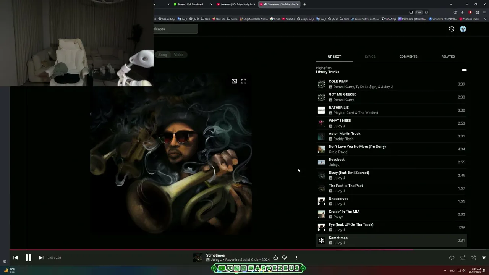This screenshot has width=489, height=275.
Task: Show hidden system tray icons
Action: coord(445,270)
